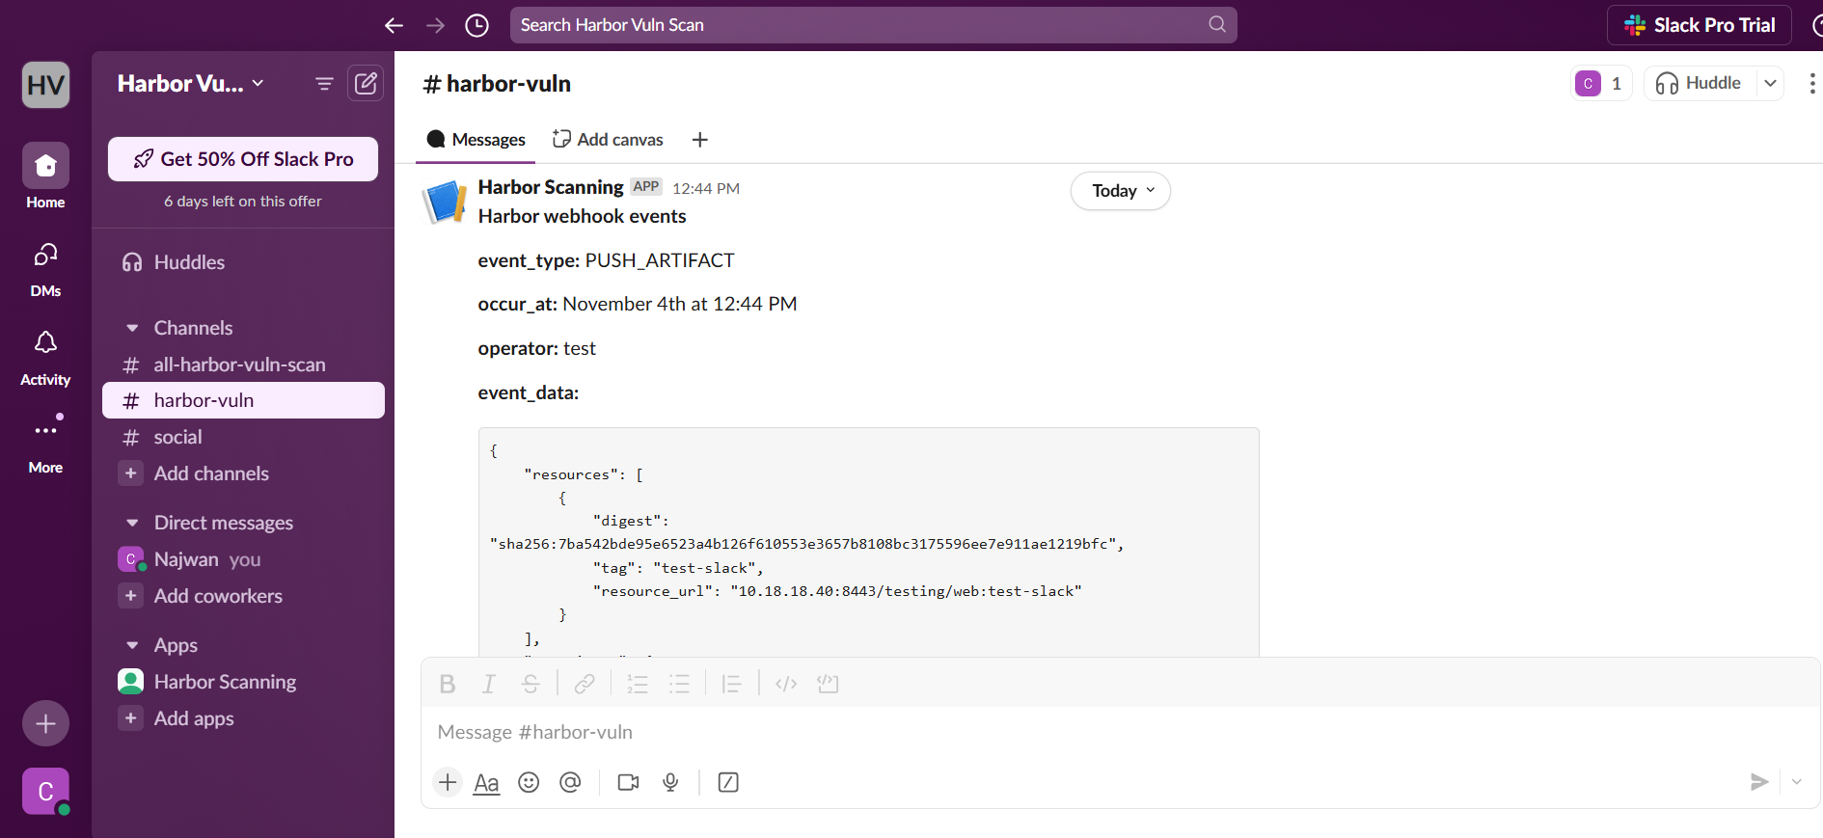Image resolution: width=1823 pixels, height=838 pixels.
Task: Open Activity bell in sidebar
Action: click(x=45, y=357)
